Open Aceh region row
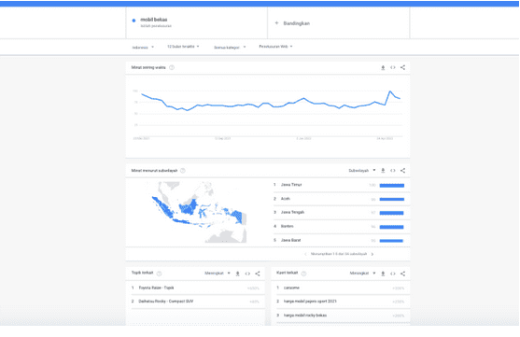520x337 pixels. coord(341,199)
